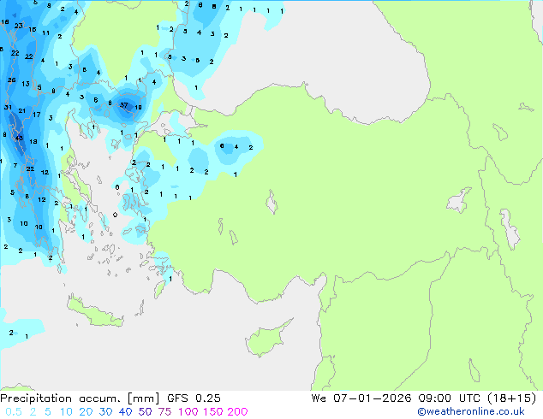The width and height of the screenshot is (543, 419).
Task: Select the 100 legend value
Action: 188,412
